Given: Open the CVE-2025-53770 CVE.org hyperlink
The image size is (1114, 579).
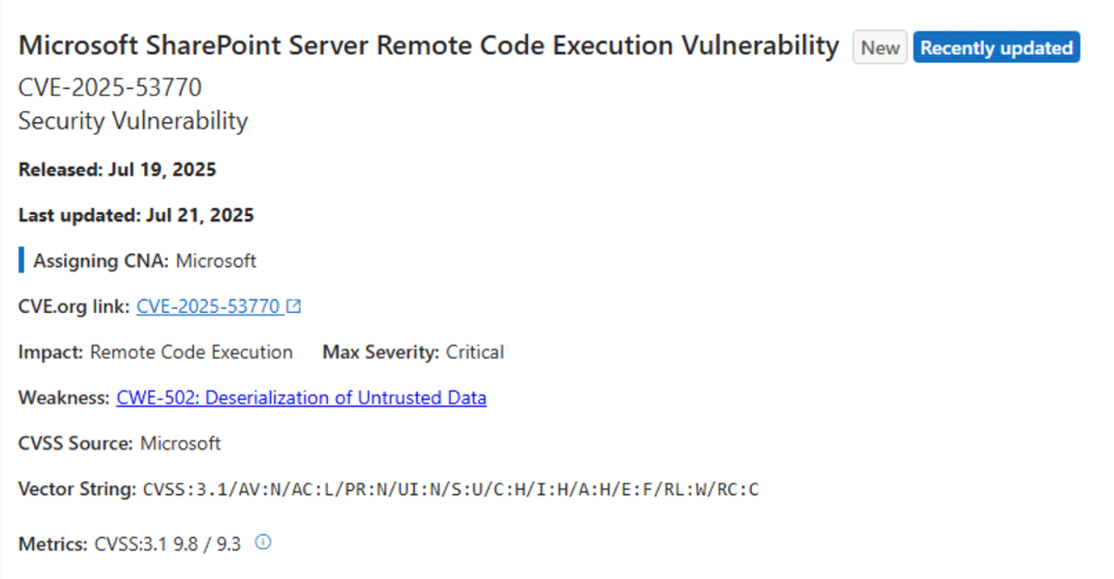Looking at the screenshot, I should [x=209, y=306].
